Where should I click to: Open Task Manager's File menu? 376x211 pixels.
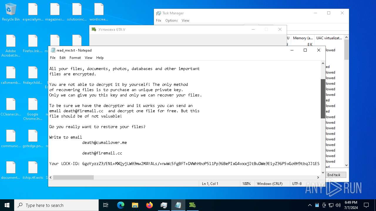[x=159, y=21]
